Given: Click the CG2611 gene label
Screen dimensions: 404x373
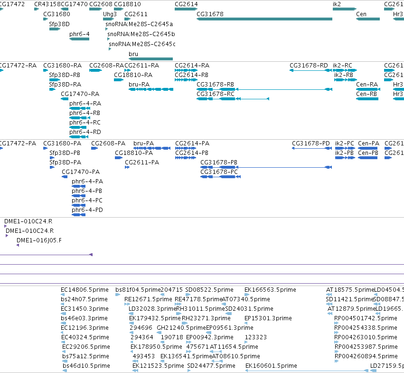Looking at the screenshot, I should click(136, 14).
